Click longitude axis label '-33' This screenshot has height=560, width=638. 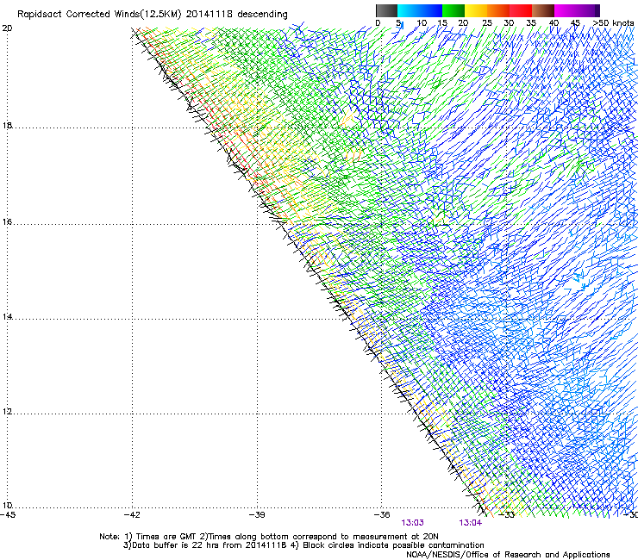coord(507,515)
